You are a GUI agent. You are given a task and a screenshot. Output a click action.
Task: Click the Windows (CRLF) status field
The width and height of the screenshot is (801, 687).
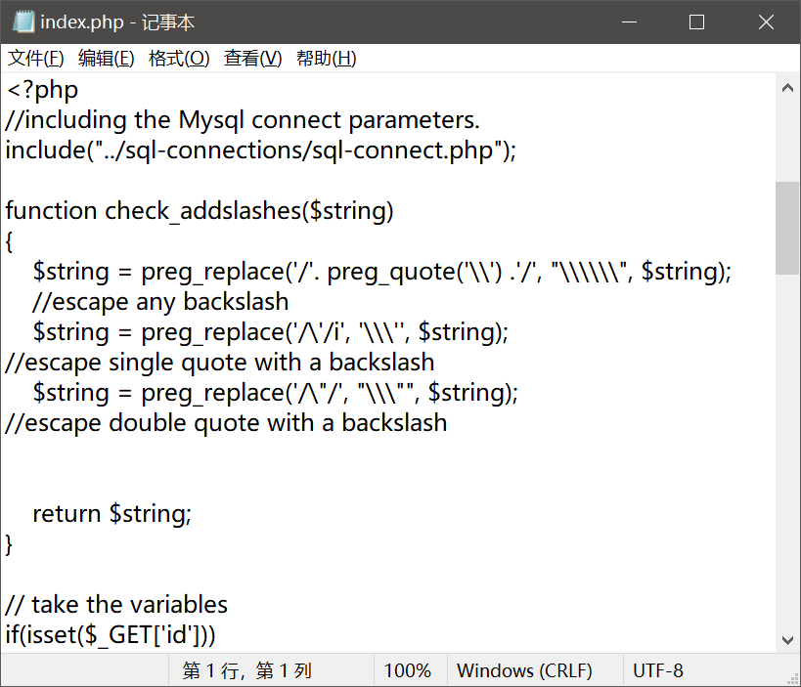coord(524,671)
